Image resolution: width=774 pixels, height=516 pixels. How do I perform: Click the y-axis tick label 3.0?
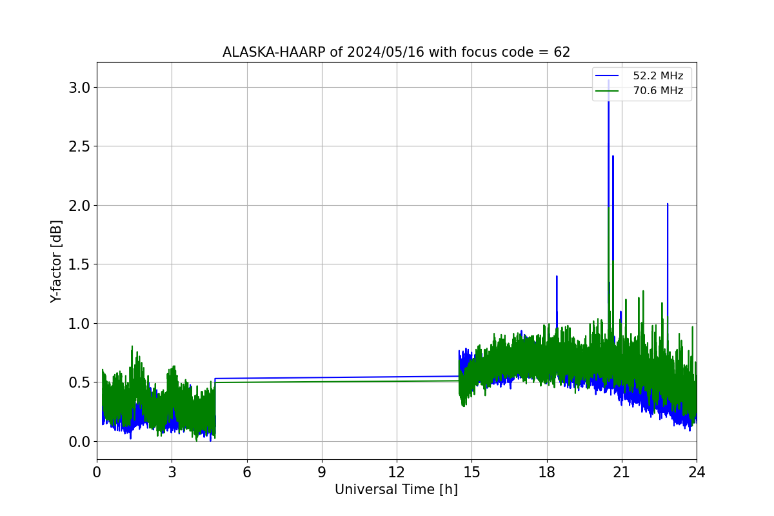[79, 88]
